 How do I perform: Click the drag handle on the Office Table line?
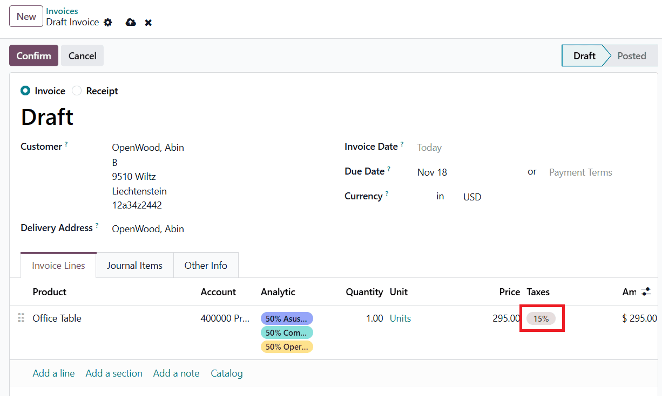21,318
